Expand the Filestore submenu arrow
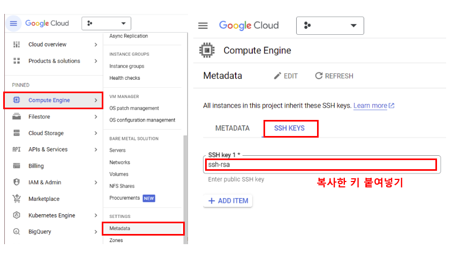This screenshot has height=257, width=452. (96, 117)
